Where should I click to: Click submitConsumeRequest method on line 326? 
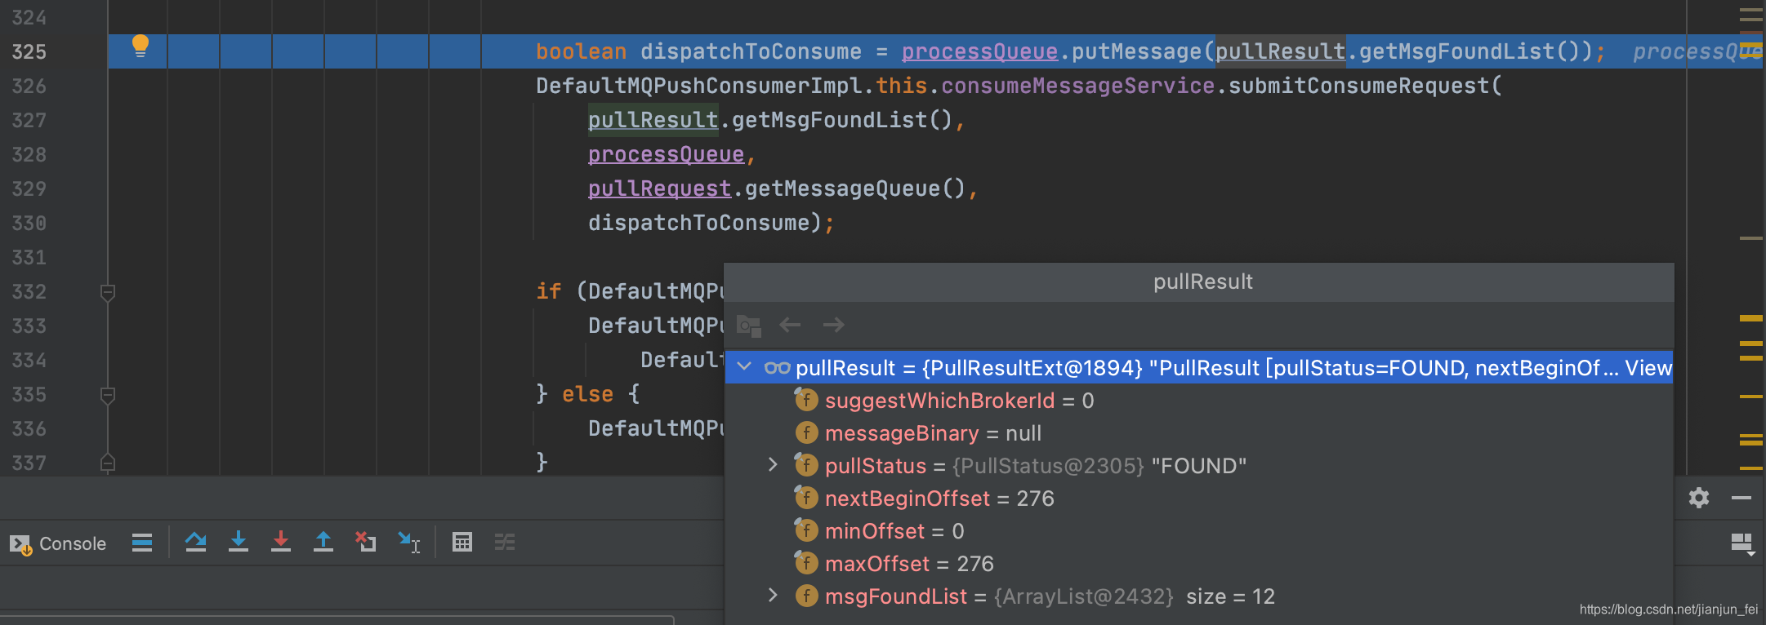coord(1358,86)
